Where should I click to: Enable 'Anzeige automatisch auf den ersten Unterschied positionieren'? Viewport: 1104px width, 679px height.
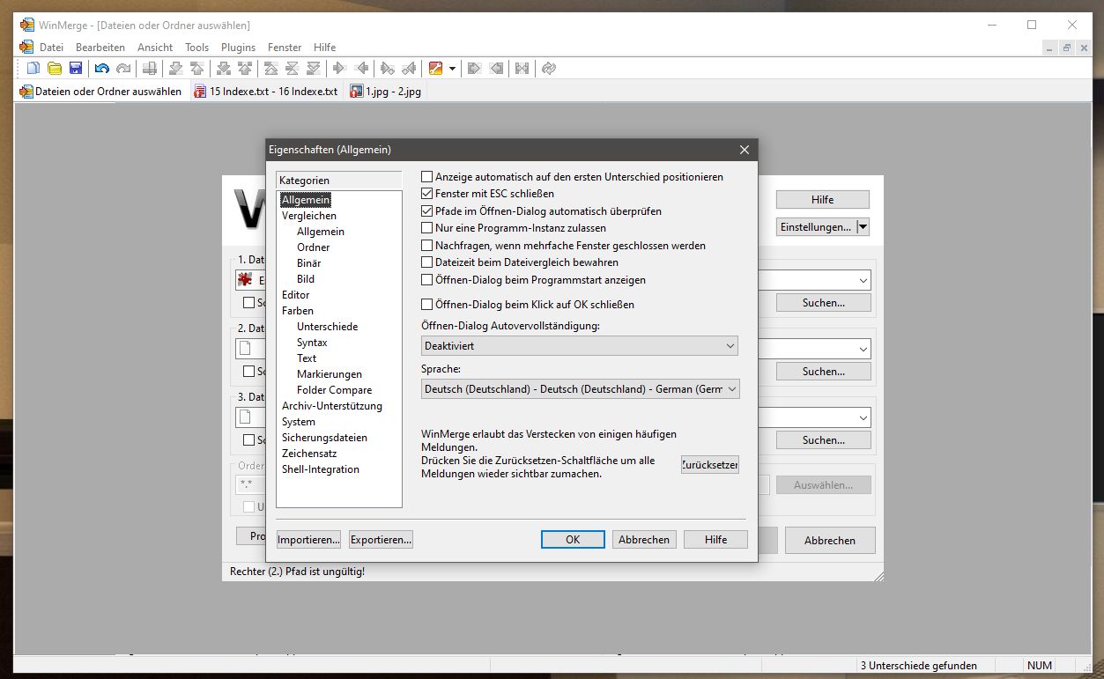tap(427, 177)
